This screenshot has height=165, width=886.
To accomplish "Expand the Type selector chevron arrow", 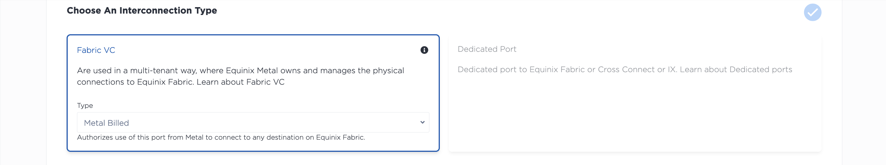I will point(423,122).
